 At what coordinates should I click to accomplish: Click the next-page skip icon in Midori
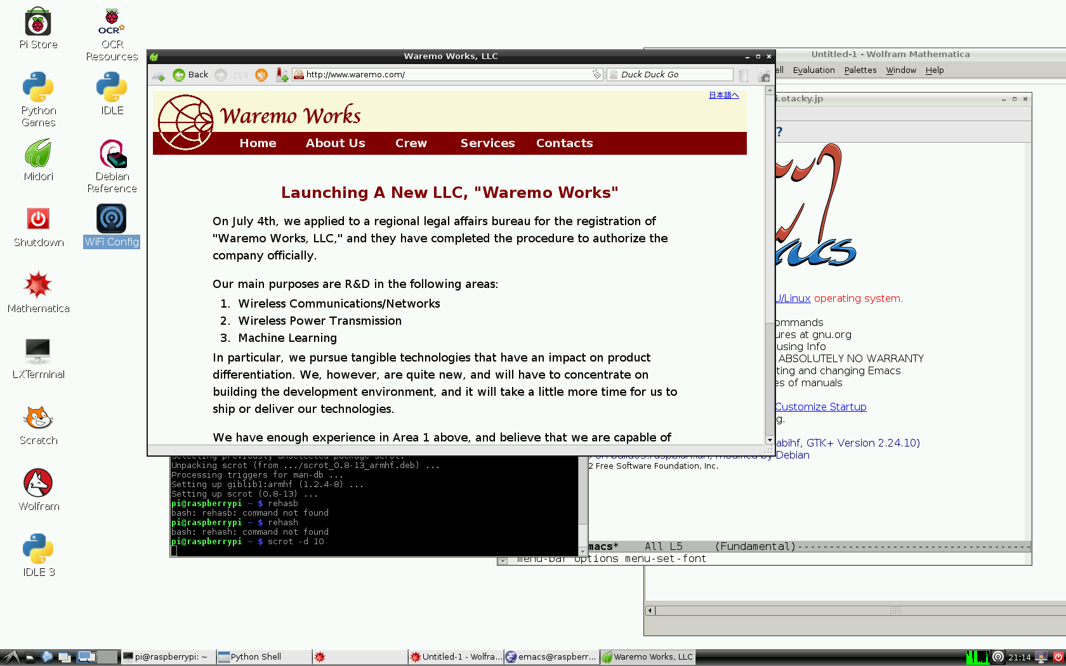click(x=241, y=75)
